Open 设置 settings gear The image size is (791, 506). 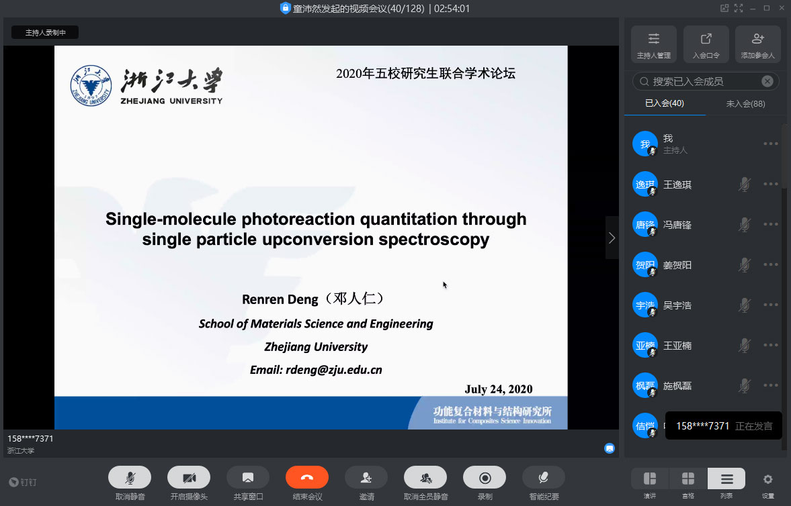[767, 479]
